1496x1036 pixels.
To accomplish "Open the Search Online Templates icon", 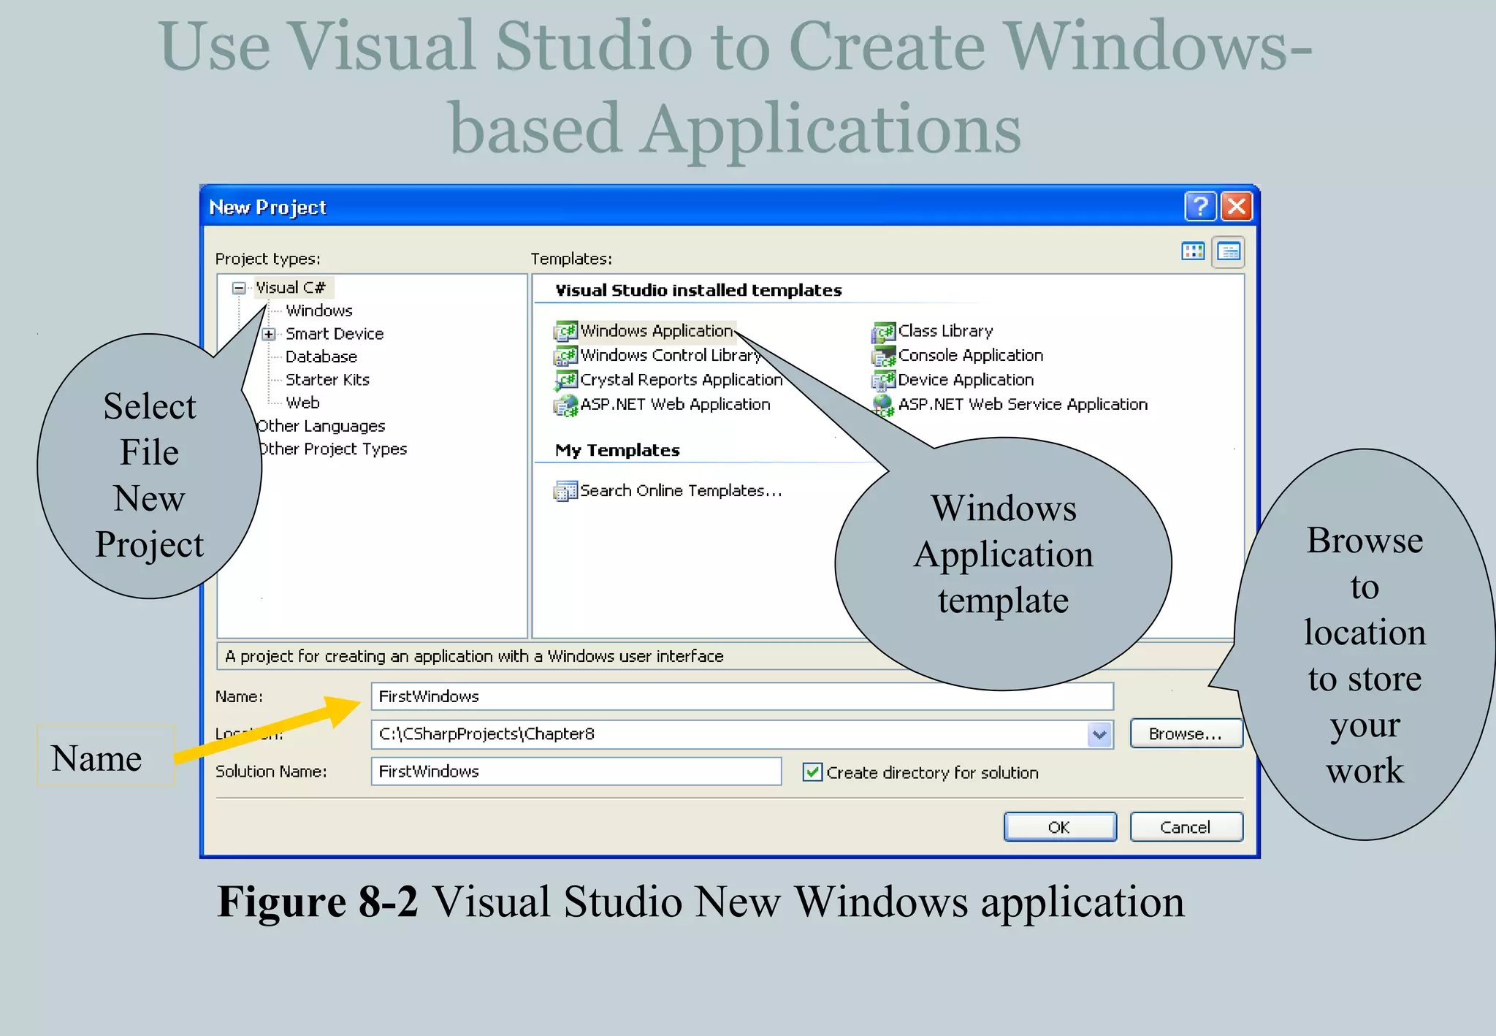I will (x=565, y=491).
